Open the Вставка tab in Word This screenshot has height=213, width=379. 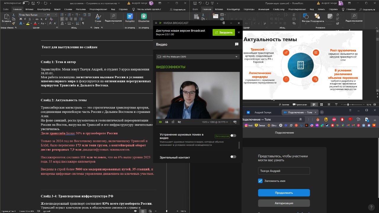pyautogui.click(x=29, y=9)
